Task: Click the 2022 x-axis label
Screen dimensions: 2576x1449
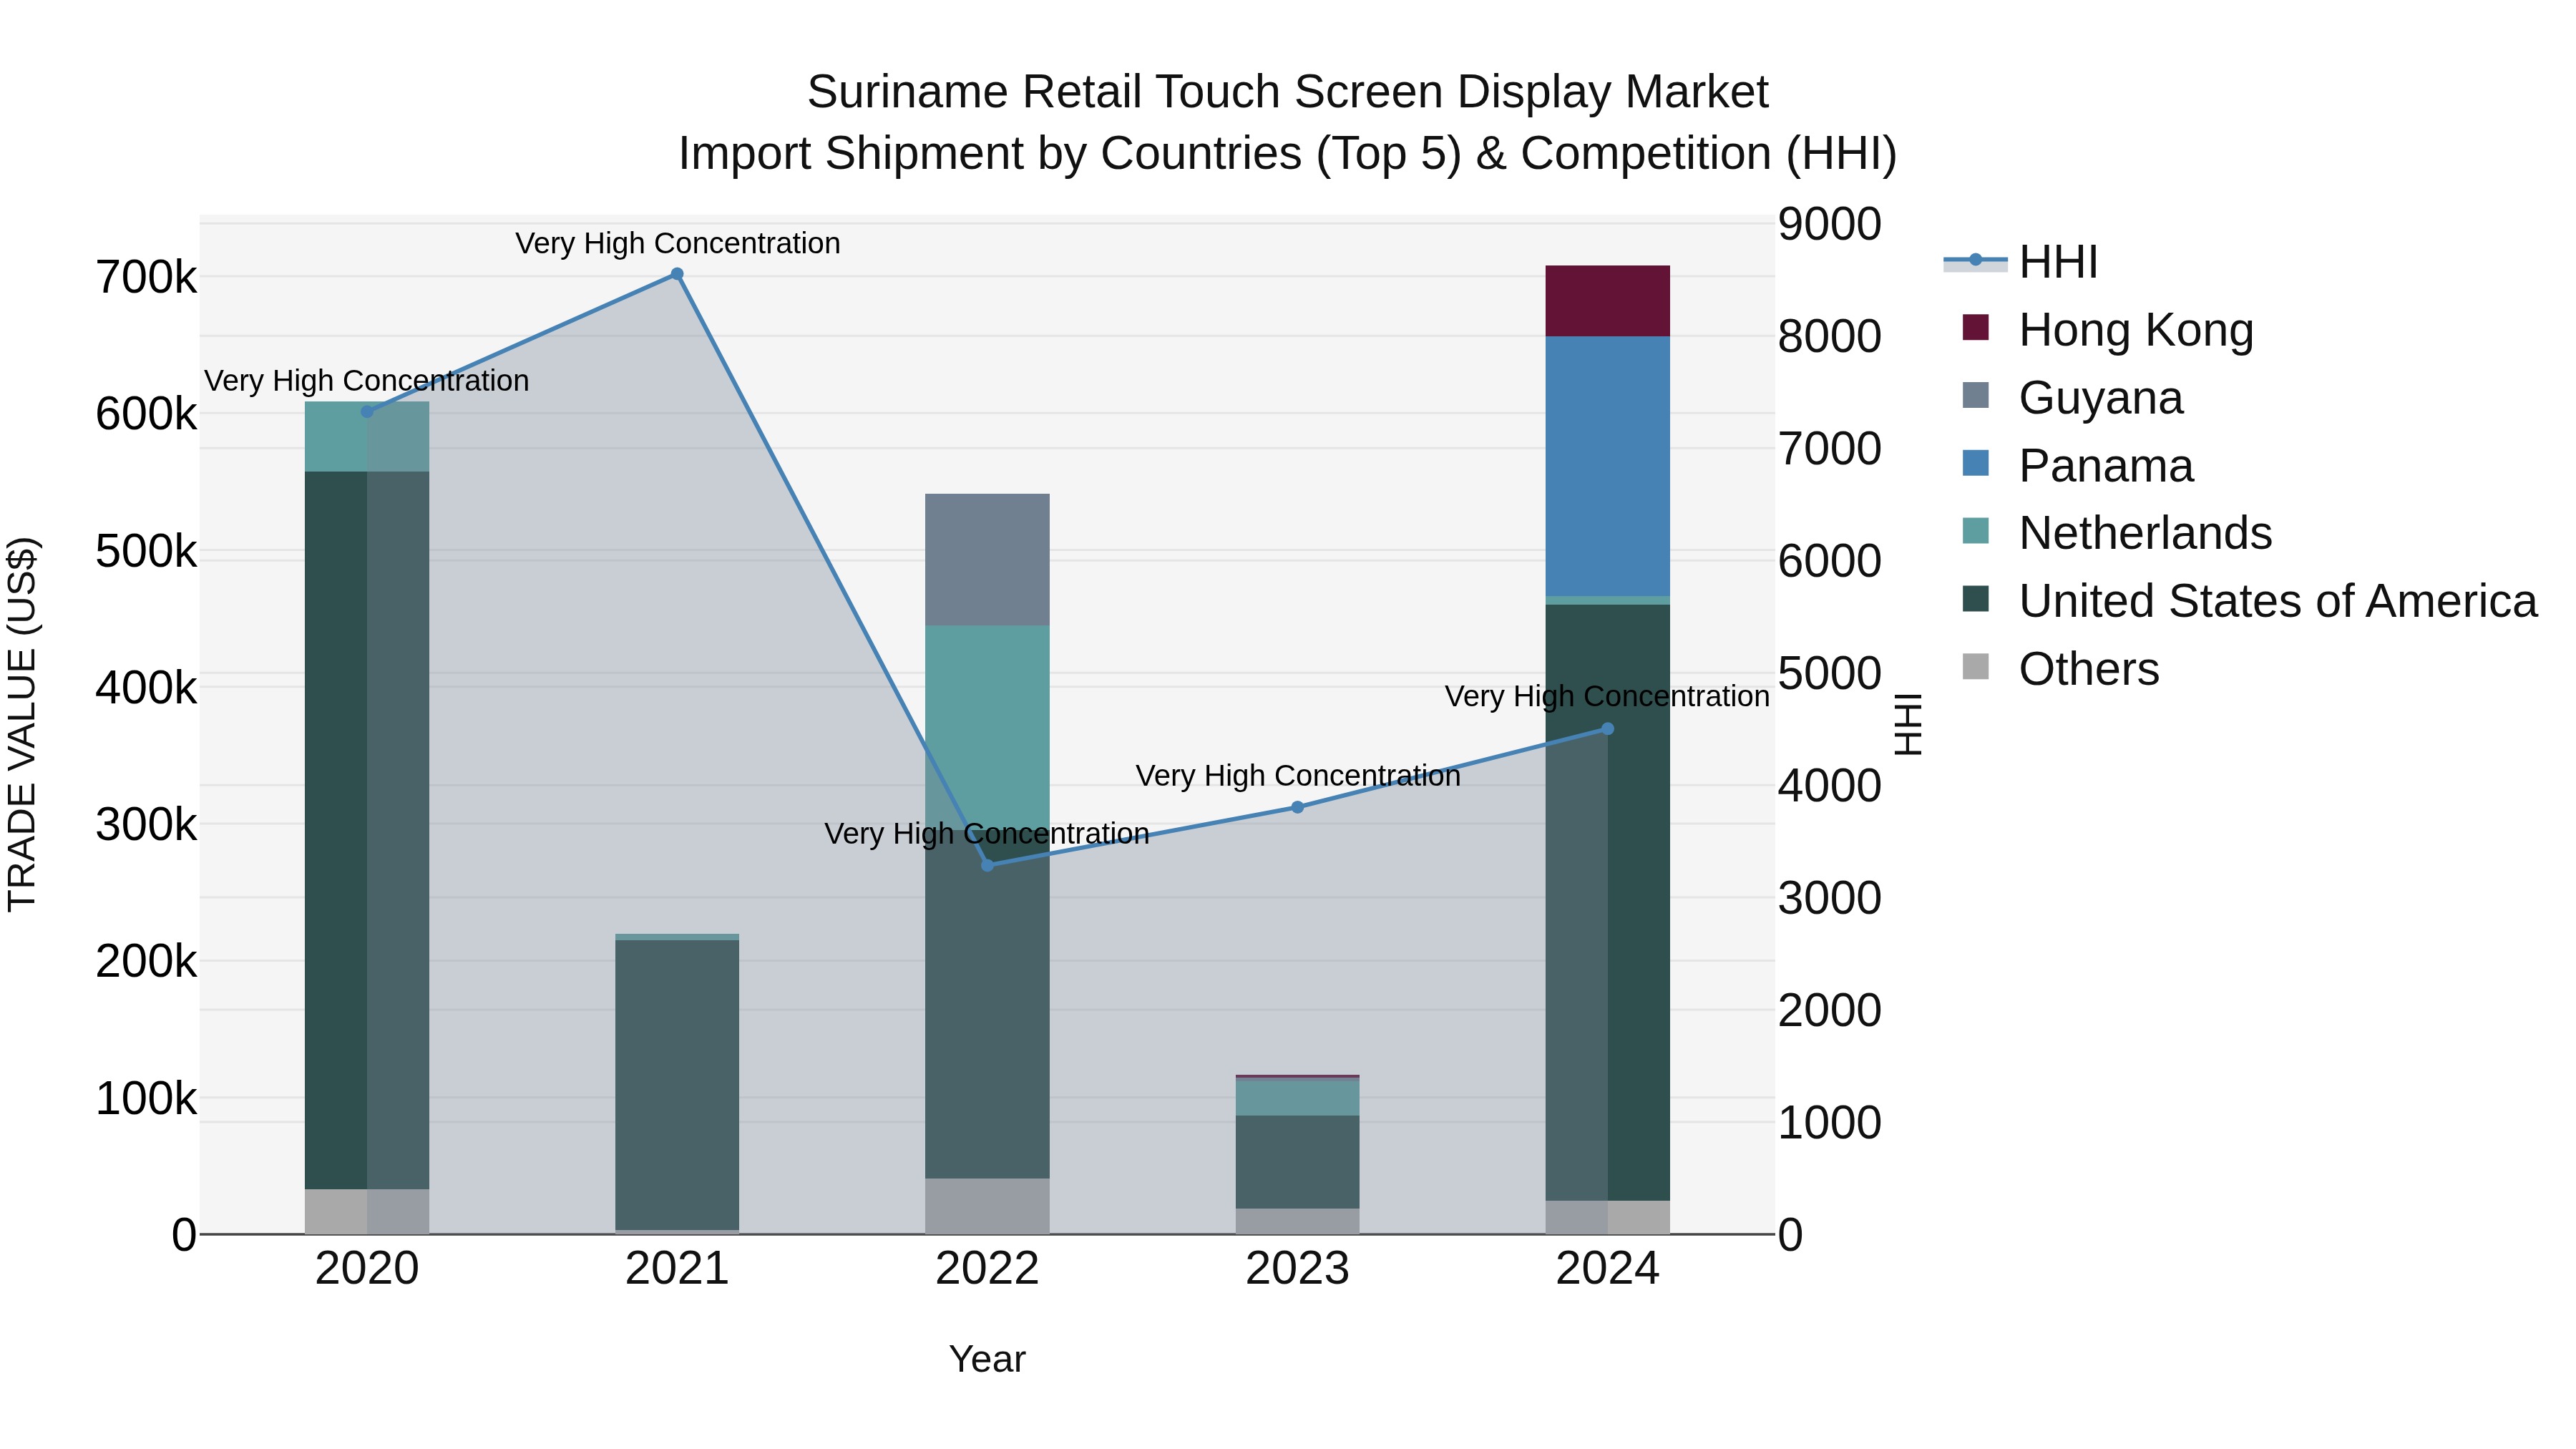Action: [987, 1269]
